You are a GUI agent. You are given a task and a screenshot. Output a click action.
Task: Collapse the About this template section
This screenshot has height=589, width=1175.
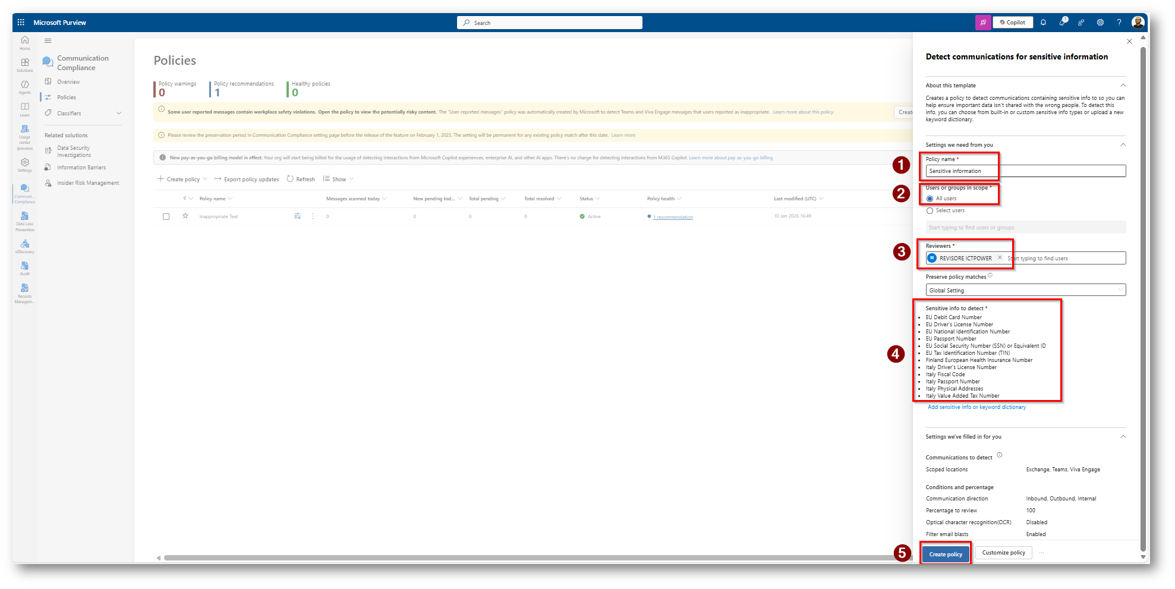coord(1123,85)
